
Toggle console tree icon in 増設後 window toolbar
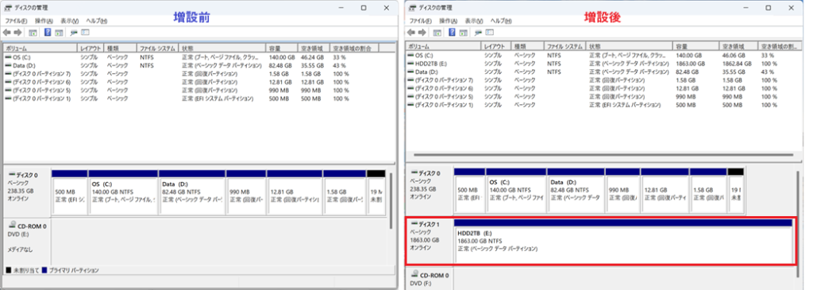pyautogui.click(x=437, y=33)
